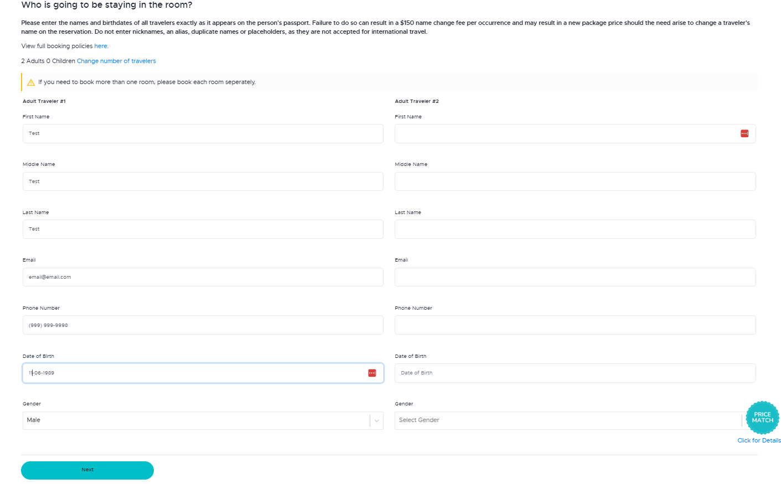This screenshot has width=781, height=484.
Task: Click Traveler #2 Middle Name input
Action: 575,181
